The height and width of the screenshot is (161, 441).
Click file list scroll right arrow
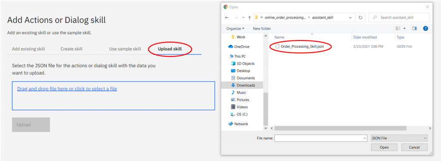pos(430,128)
